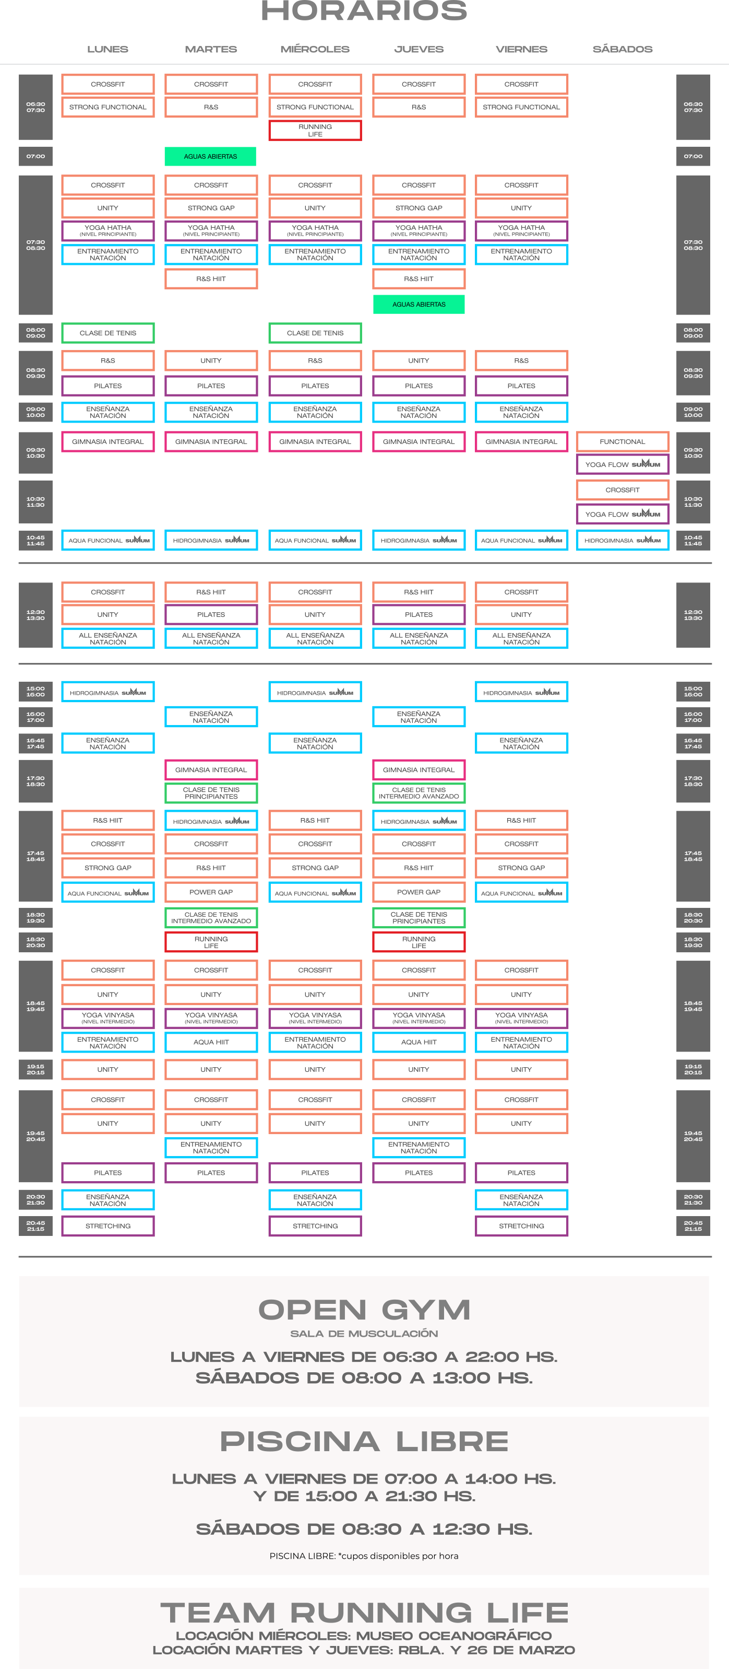Click the HORARIOS page title
This screenshot has height=1669, width=729.
(x=364, y=11)
